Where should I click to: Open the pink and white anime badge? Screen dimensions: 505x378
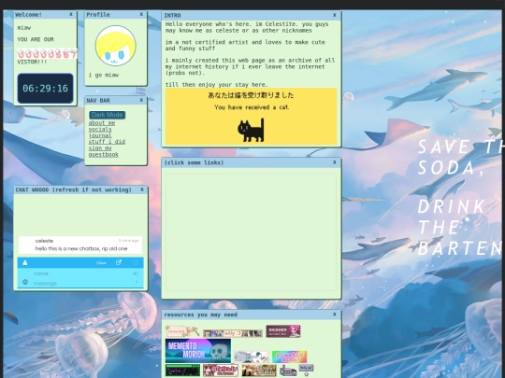[221, 371]
